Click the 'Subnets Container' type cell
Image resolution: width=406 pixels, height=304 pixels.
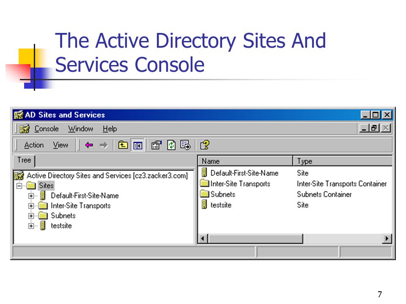tap(324, 194)
